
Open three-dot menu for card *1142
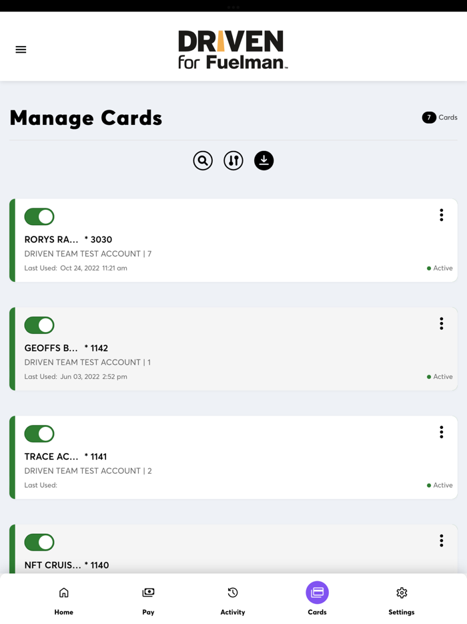(x=441, y=323)
